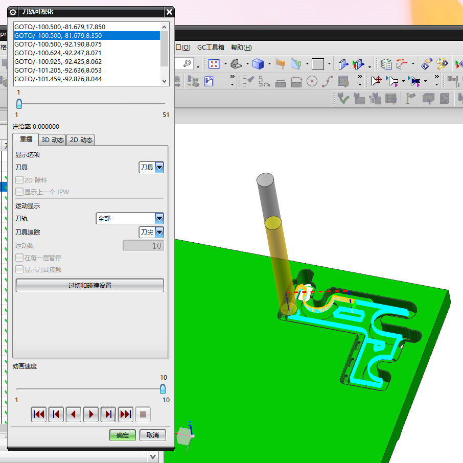
Task: Enable the 显示刀具接触 checkbox
Action: 19,269
